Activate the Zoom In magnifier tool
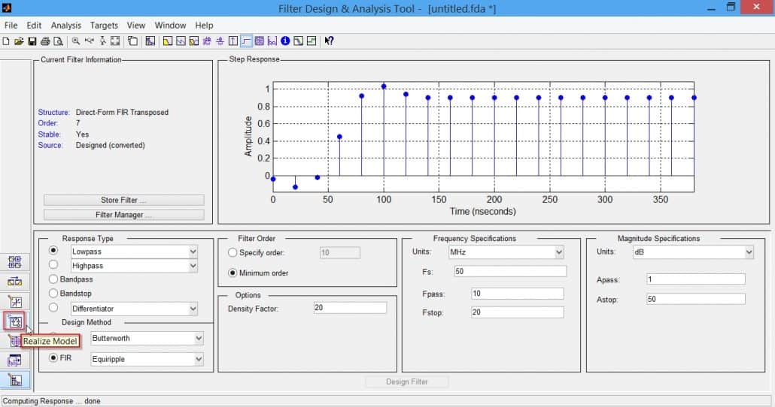The width and height of the screenshot is (775, 407). (x=76, y=41)
